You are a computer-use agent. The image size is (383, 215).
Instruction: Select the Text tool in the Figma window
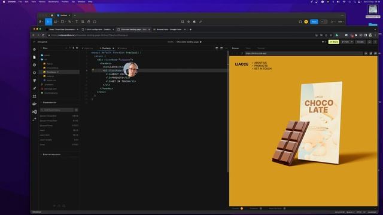click(77, 21)
